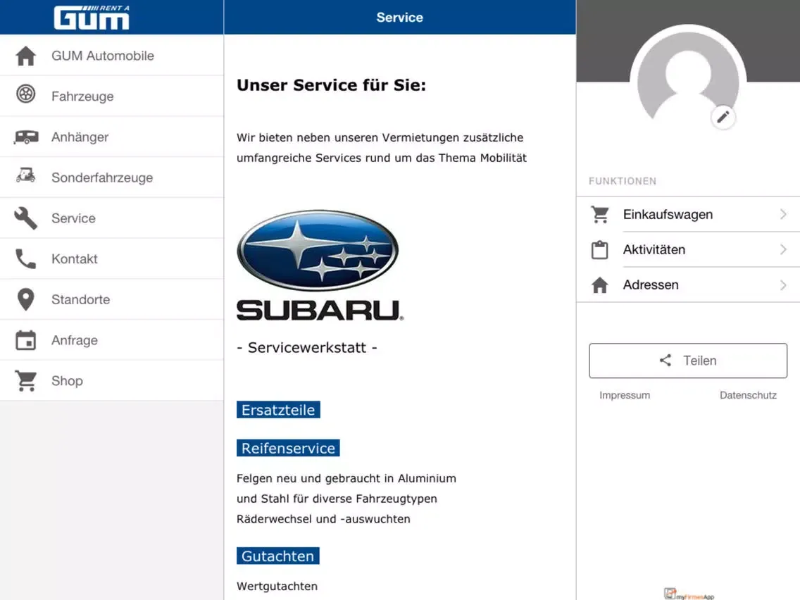The image size is (800, 600).
Task: Click the shopping cart icon beside Einkaufswagen
Action: (600, 214)
